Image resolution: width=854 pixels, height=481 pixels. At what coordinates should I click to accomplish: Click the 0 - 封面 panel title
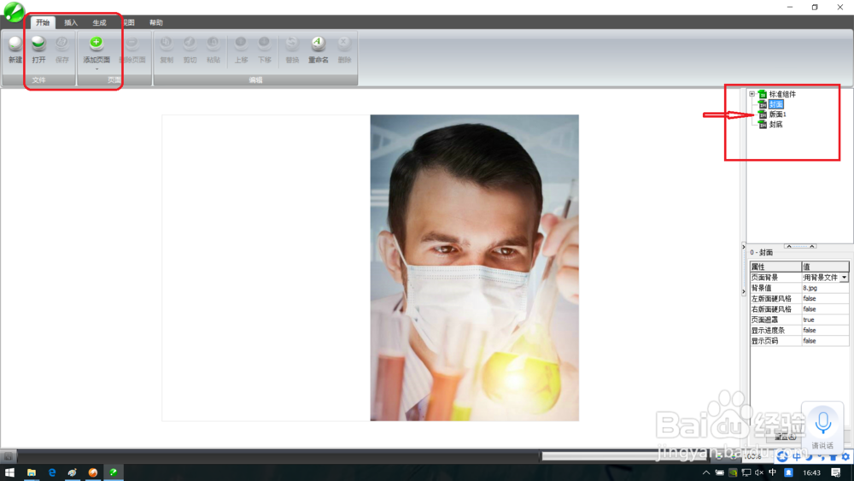[x=762, y=252]
